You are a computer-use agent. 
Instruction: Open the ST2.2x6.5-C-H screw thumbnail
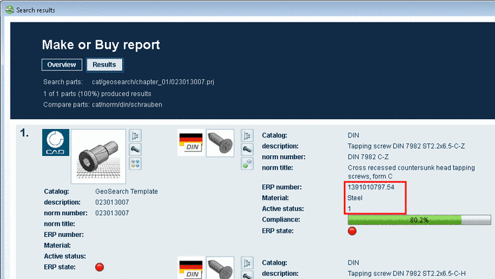220,268
